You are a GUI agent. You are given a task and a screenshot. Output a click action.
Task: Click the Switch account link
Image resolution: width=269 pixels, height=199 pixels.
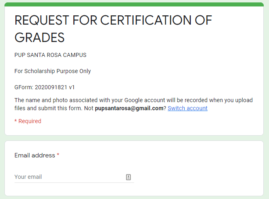187,108
